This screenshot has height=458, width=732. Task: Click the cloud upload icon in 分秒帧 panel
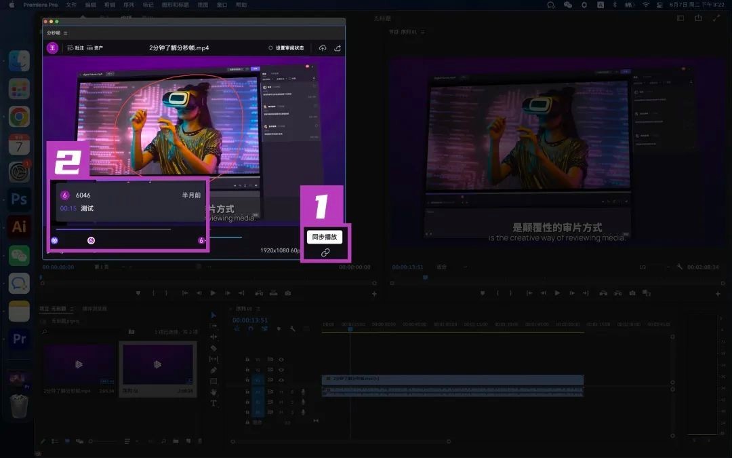coord(322,48)
